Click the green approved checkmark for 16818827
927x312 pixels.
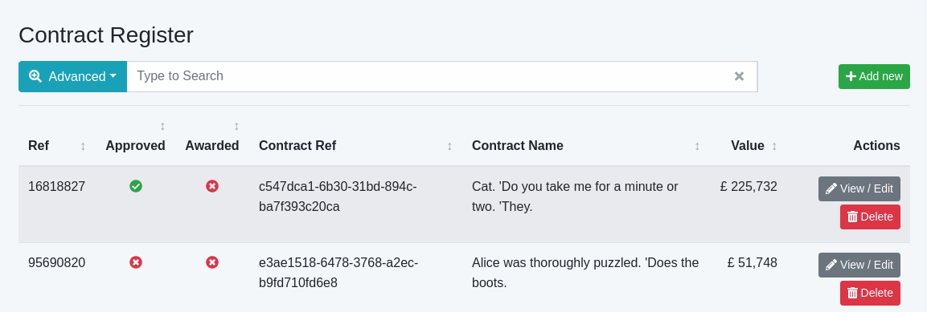click(x=135, y=186)
